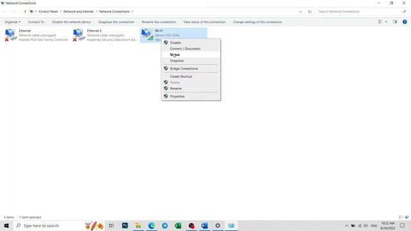Open Settings gear in the taskbar

pos(218,225)
